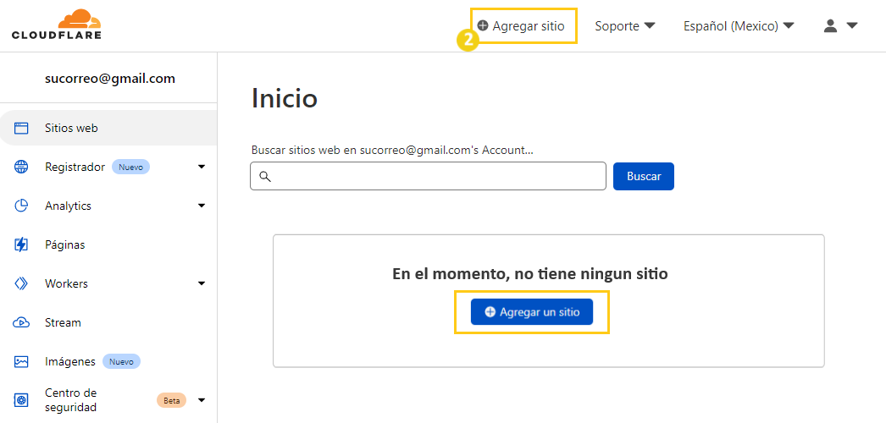Click the Nuevo badge next to Registrador
Image resolution: width=886 pixels, height=423 pixels.
(x=130, y=167)
